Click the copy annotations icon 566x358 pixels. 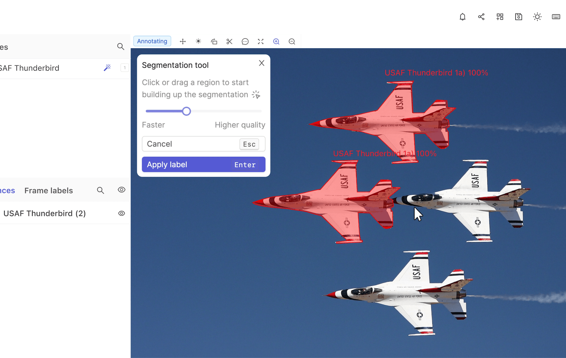214,41
